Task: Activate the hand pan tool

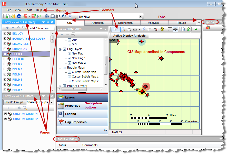Action: 129,29
